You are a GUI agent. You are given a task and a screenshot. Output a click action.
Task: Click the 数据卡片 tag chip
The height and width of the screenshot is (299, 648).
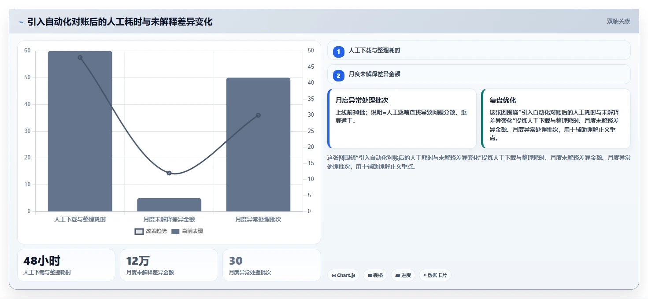435,275
